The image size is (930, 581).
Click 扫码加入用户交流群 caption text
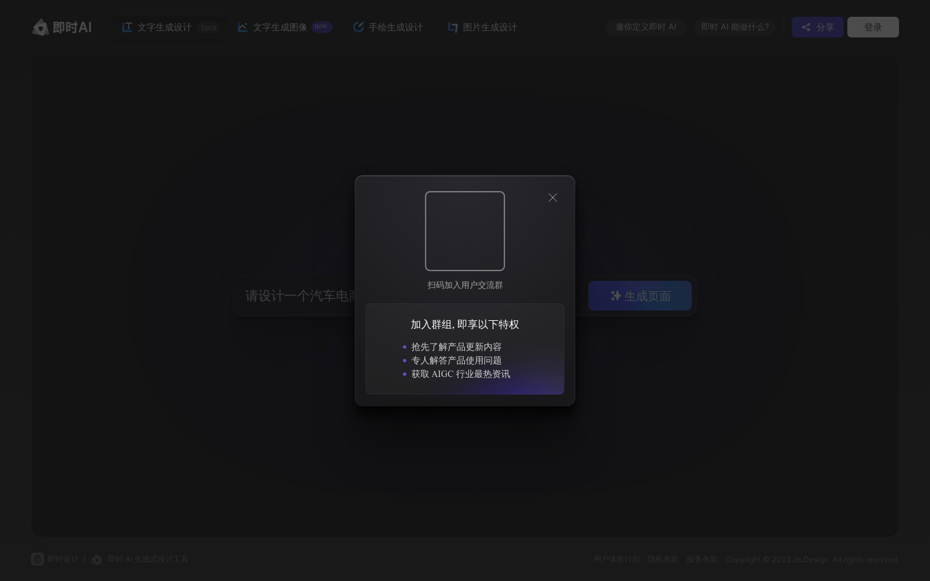[x=465, y=285]
